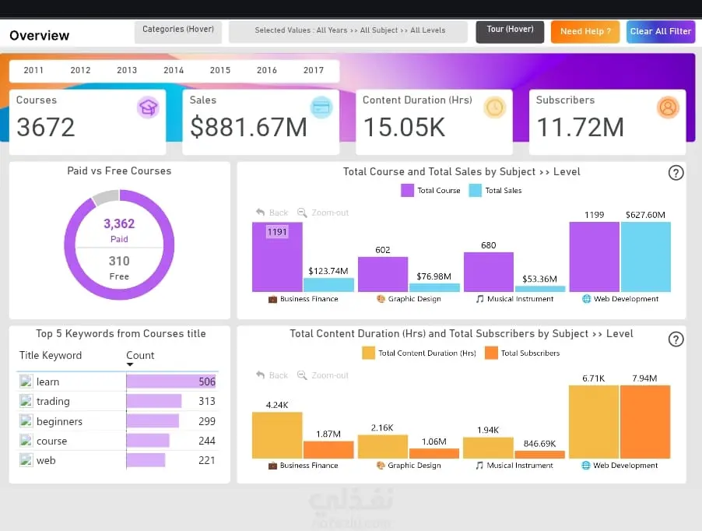Click the credit card Sales icon
This screenshot has width=702, height=531.
click(321, 107)
